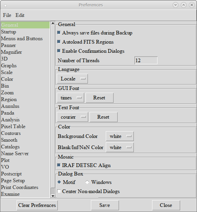Uncheck Enable Confirmation Dialogs
197x212 pixels.
pyautogui.click(x=59, y=51)
